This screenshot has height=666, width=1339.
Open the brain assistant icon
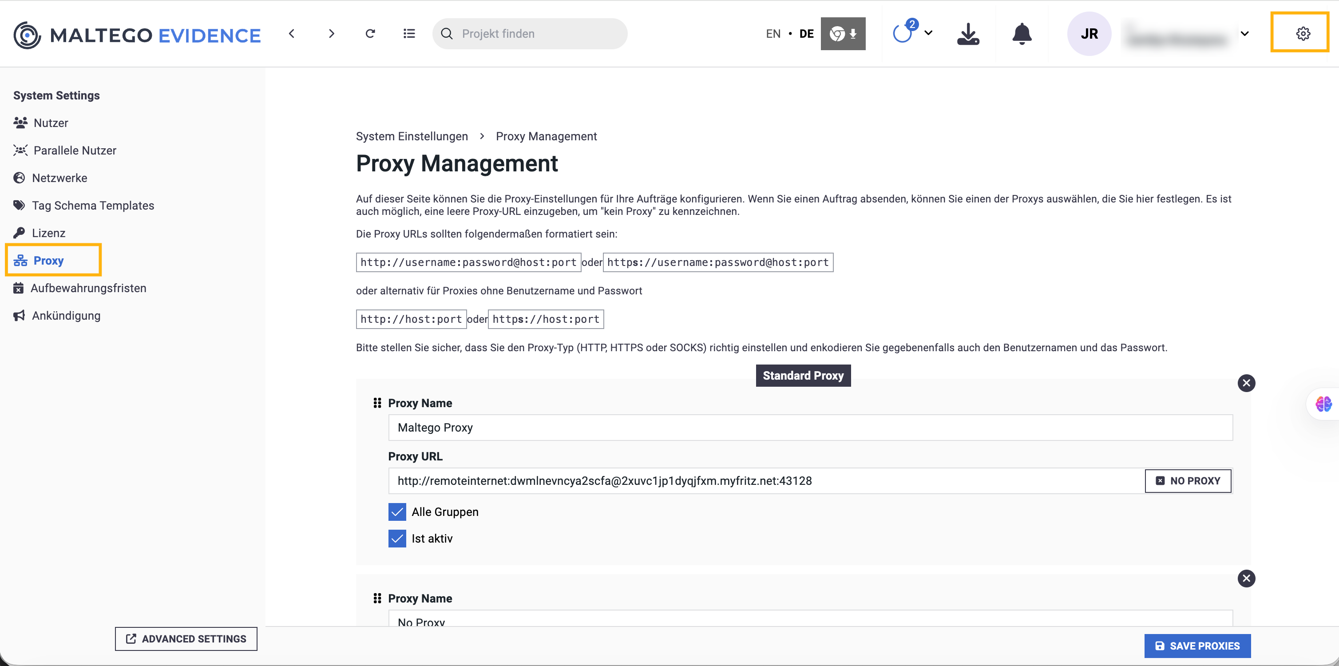pyautogui.click(x=1323, y=404)
